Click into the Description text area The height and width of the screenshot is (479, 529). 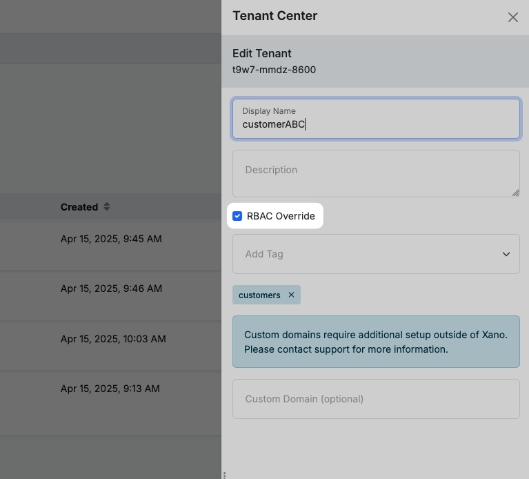[376, 173]
